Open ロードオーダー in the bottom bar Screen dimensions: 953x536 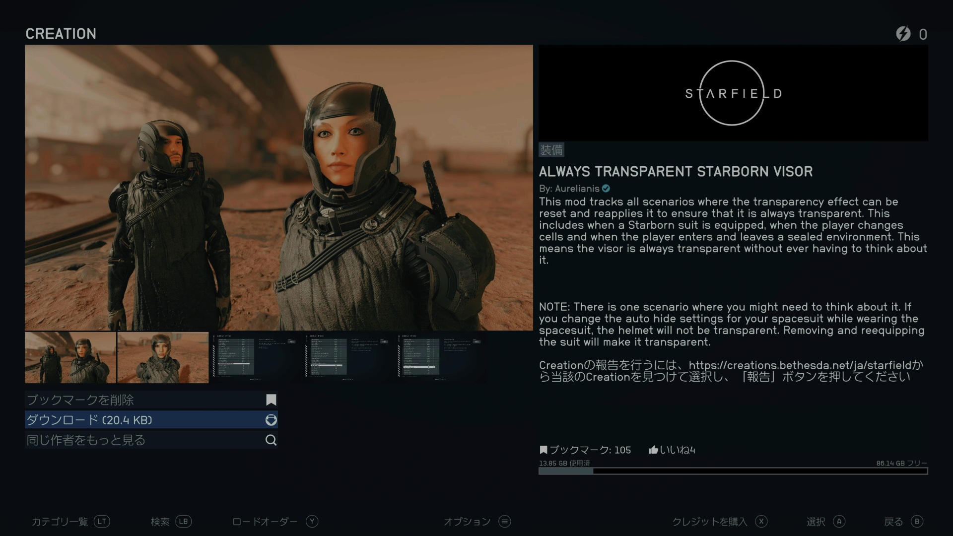[265, 522]
